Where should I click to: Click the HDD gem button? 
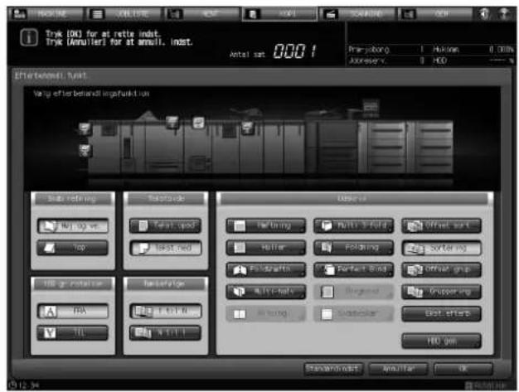442,341
